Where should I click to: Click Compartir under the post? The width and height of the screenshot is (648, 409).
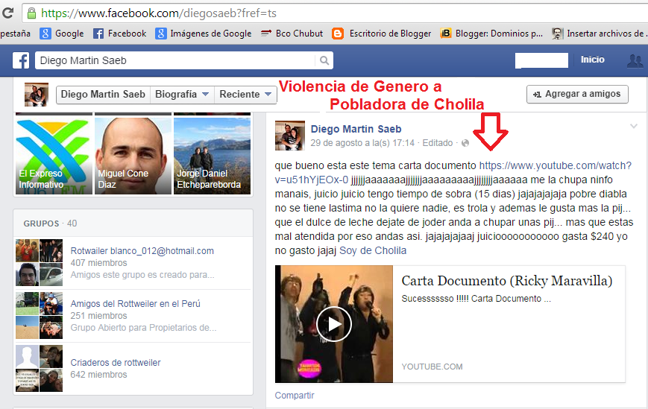point(295,396)
